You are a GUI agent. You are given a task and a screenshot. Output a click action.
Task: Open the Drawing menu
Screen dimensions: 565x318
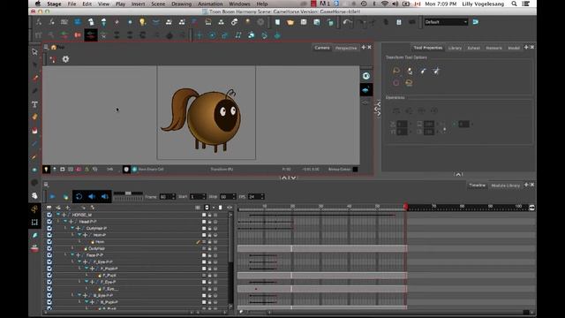pos(181,4)
